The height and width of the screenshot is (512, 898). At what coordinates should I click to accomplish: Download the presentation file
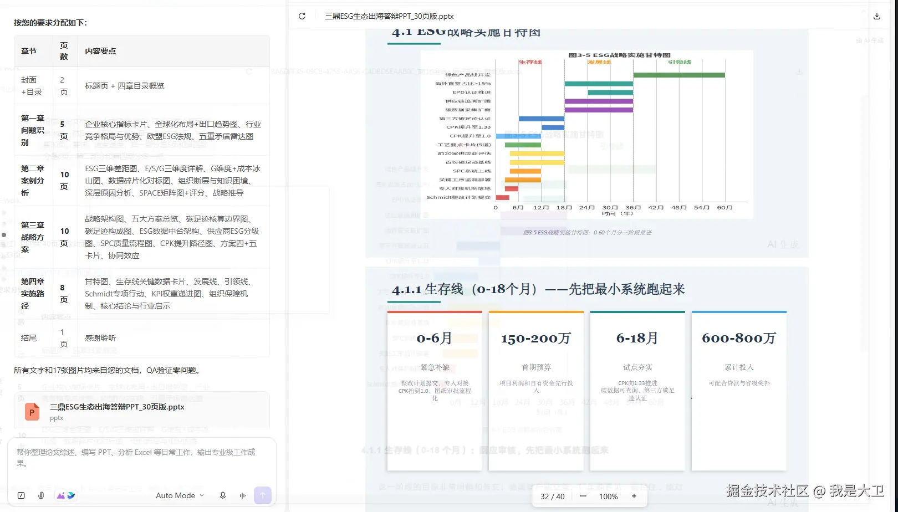pyautogui.click(x=877, y=16)
